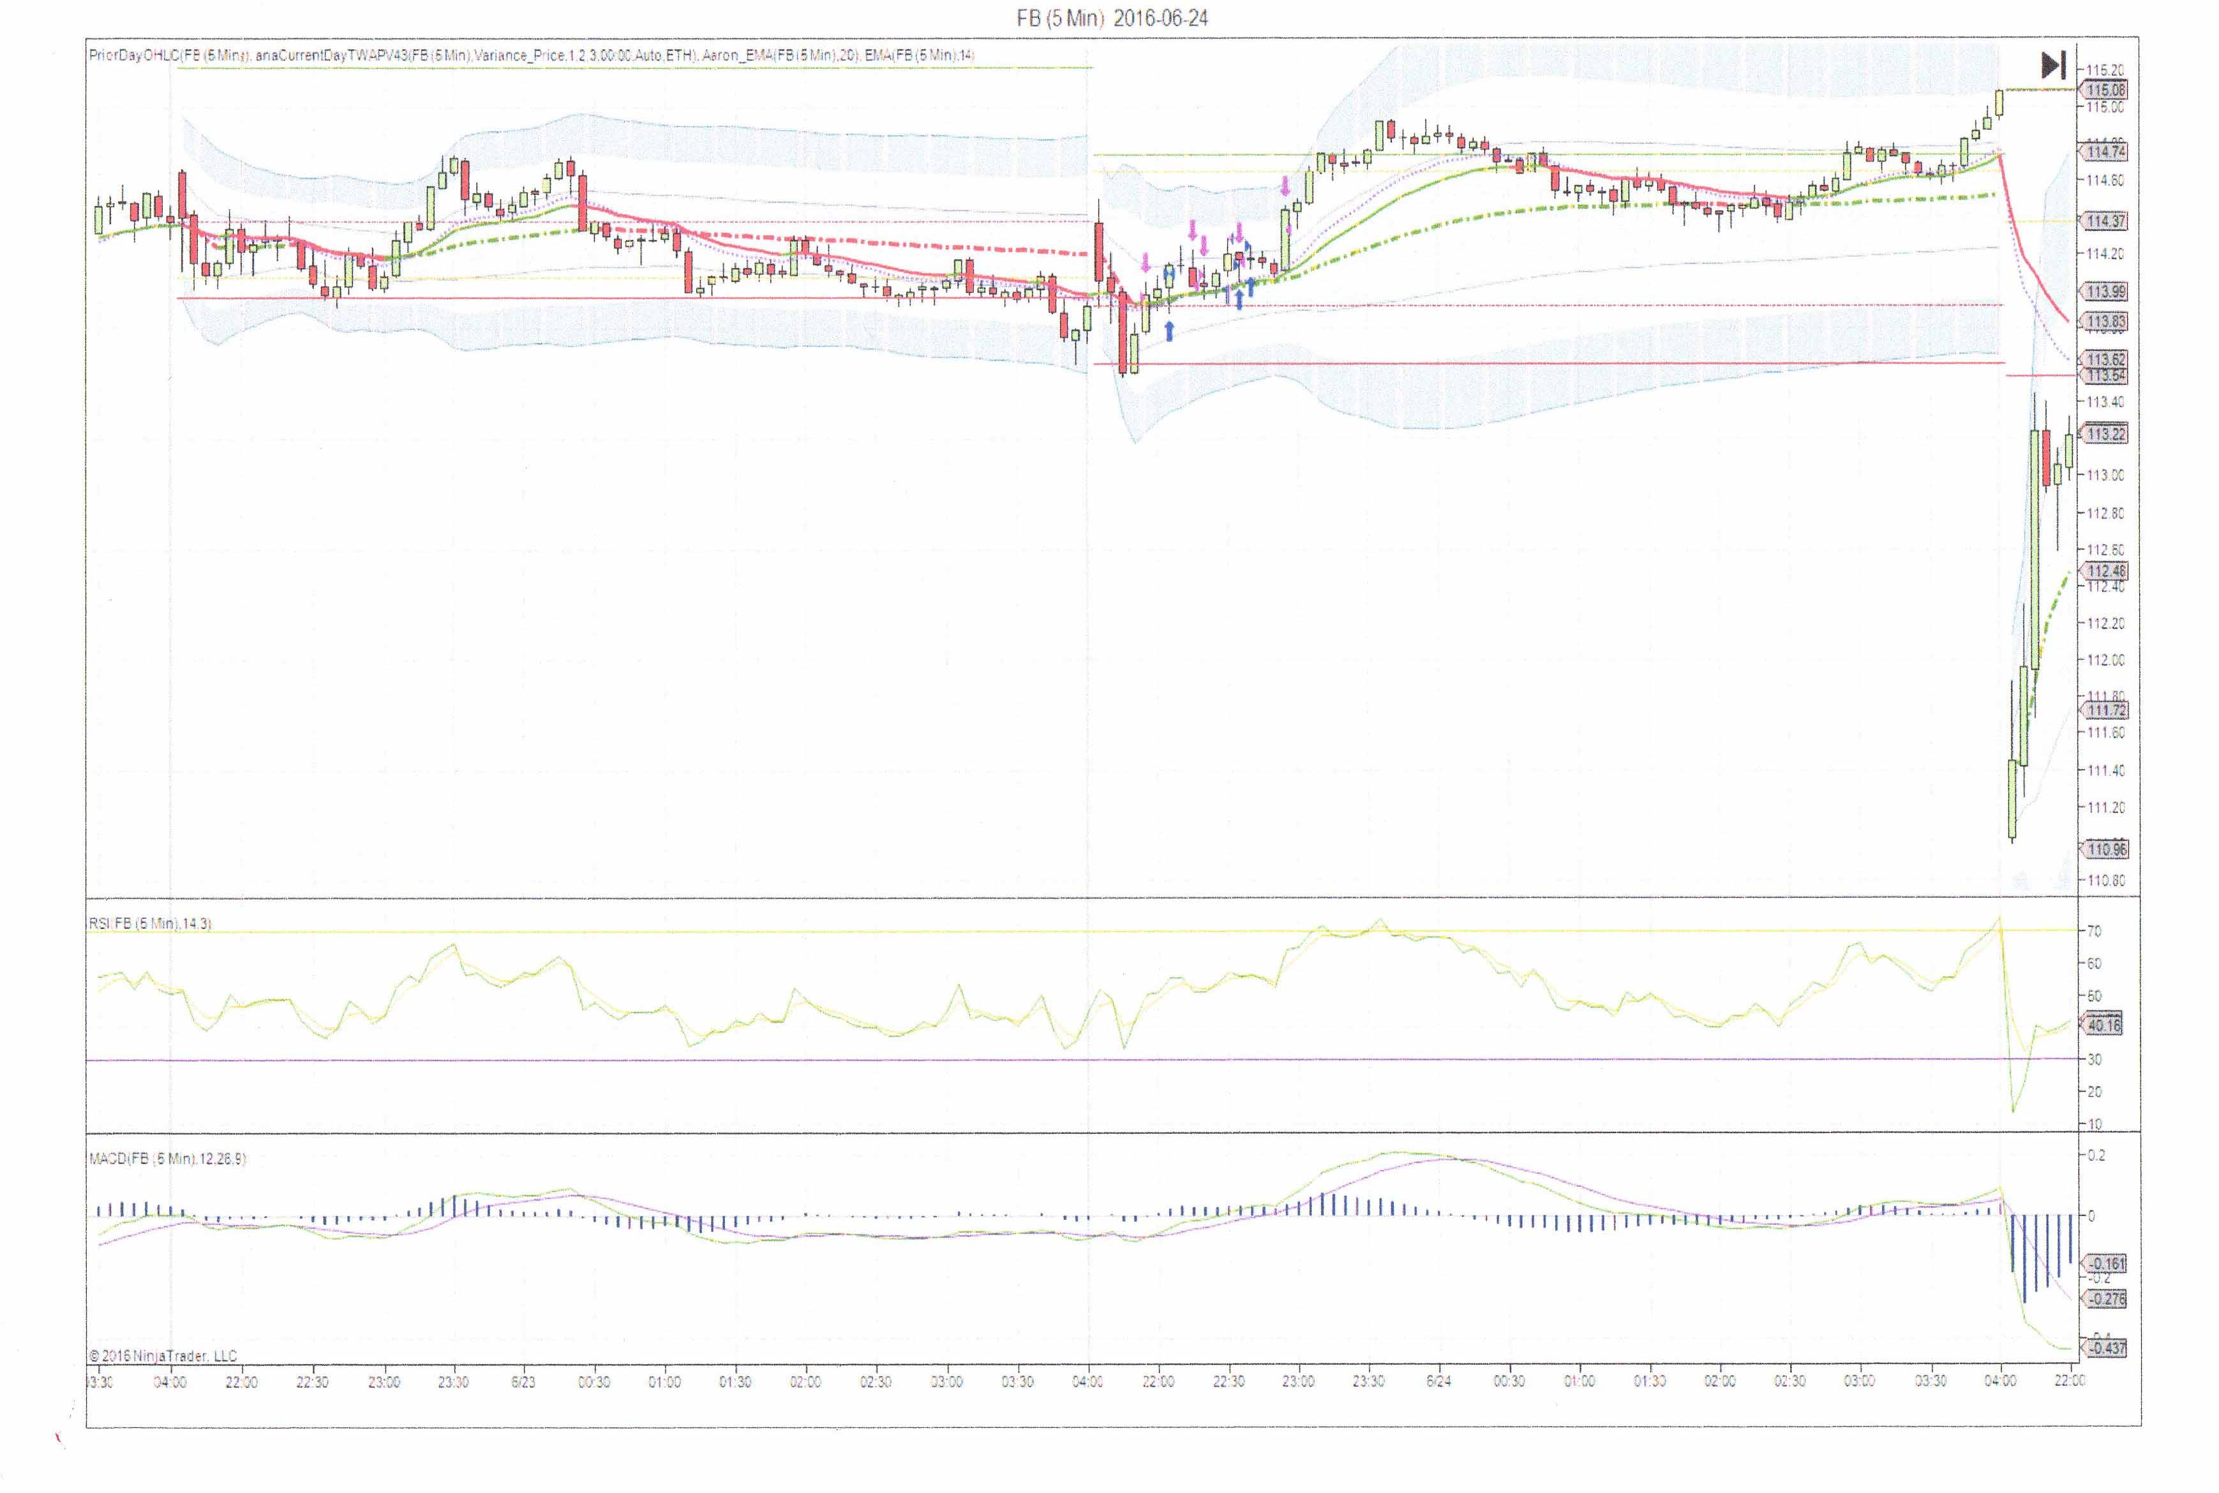Image resolution: width=2219 pixels, height=1493 pixels.
Task: Click the RSI axis label 70
Action: click(2095, 932)
